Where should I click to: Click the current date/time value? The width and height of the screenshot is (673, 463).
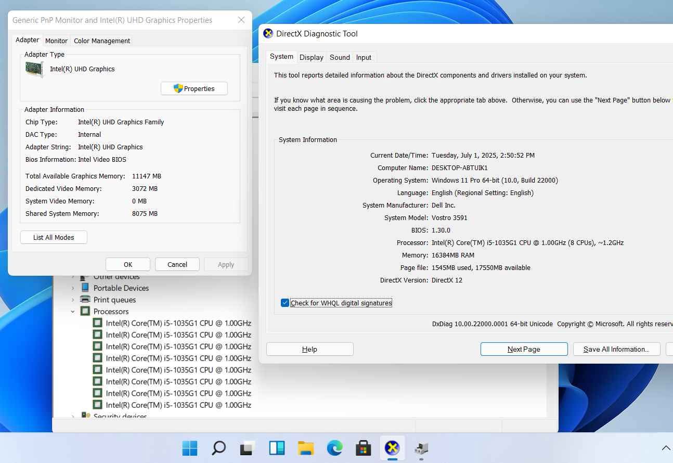click(x=483, y=156)
